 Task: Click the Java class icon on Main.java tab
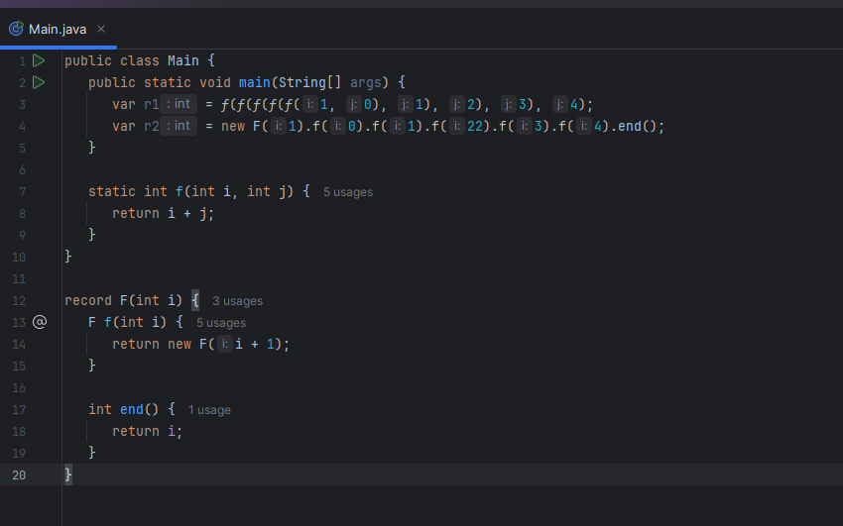(x=16, y=29)
